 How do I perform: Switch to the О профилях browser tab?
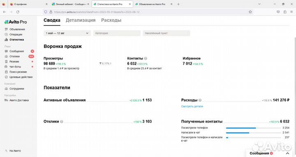(x=28, y=4)
